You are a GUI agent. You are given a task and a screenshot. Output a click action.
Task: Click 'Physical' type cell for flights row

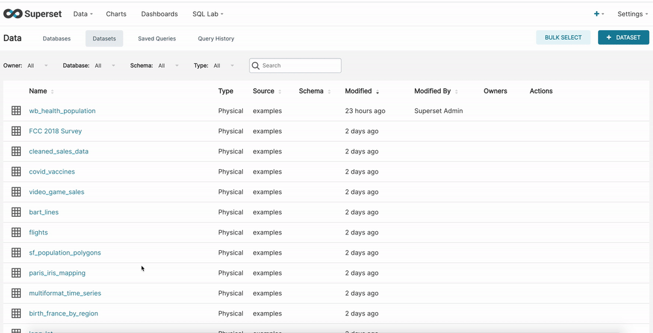click(x=231, y=232)
